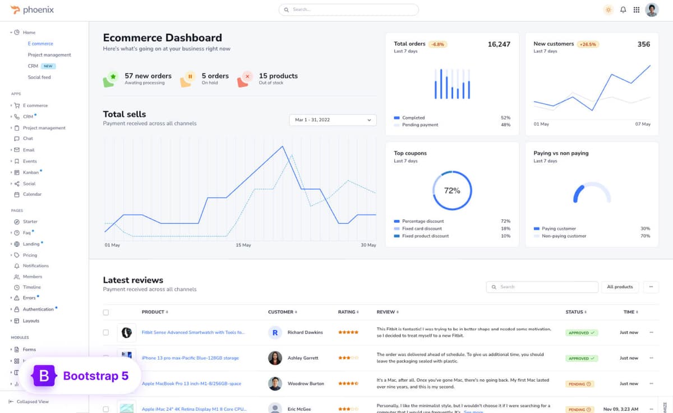
Task: Click the All products button
Action: [620, 287]
